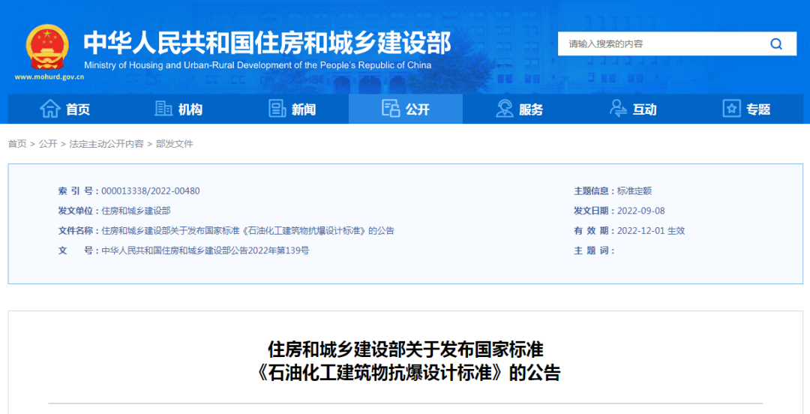Click the building icon for 机构

point(163,109)
